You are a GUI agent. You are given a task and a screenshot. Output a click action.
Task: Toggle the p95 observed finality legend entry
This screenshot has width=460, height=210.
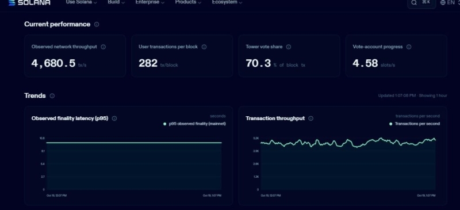click(x=194, y=124)
